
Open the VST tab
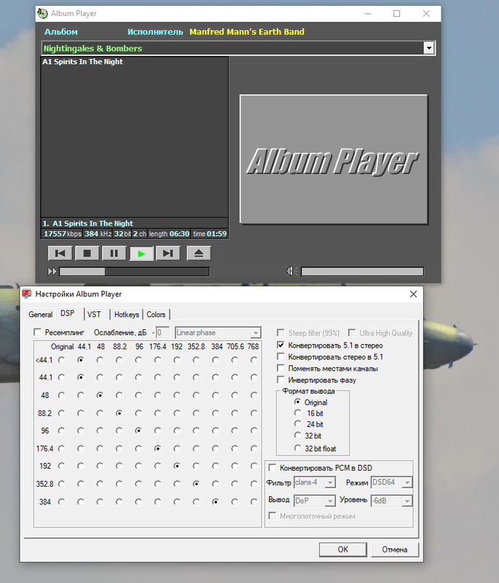pyautogui.click(x=94, y=315)
